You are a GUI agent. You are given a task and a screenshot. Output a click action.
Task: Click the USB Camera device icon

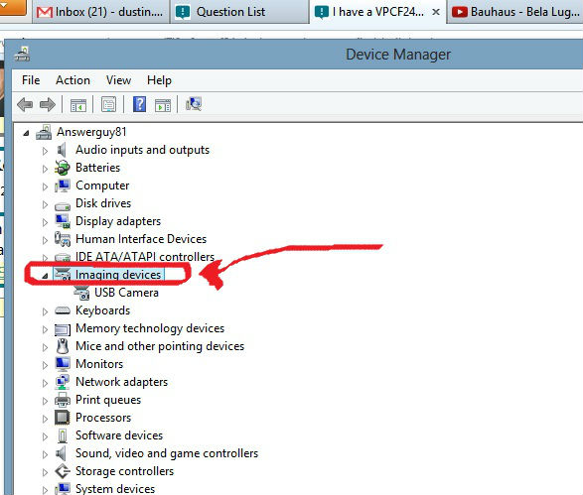click(81, 293)
